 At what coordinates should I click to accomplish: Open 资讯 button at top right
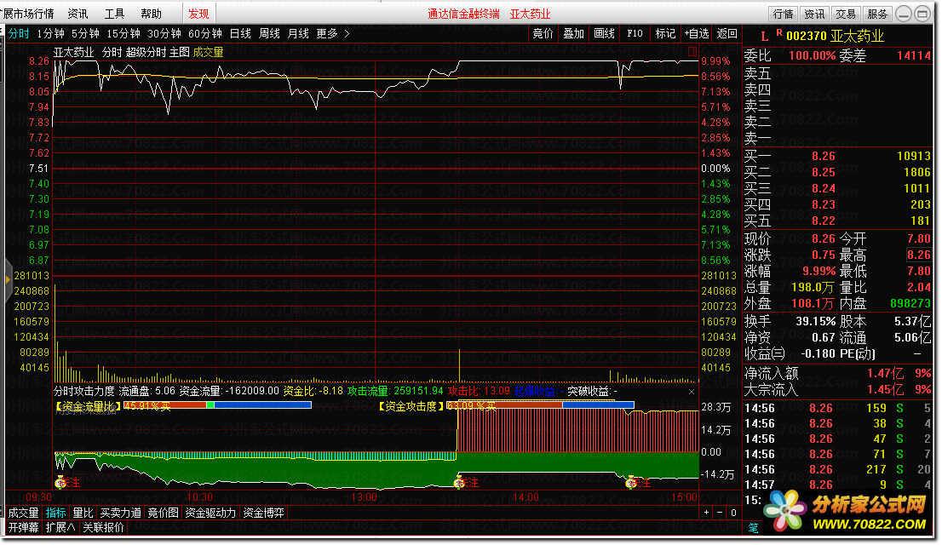pos(814,14)
